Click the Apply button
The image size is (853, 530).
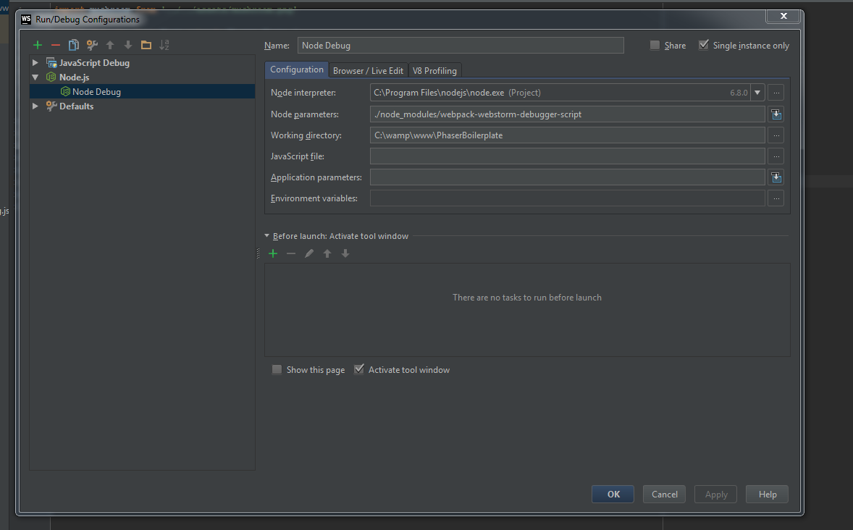tap(716, 494)
